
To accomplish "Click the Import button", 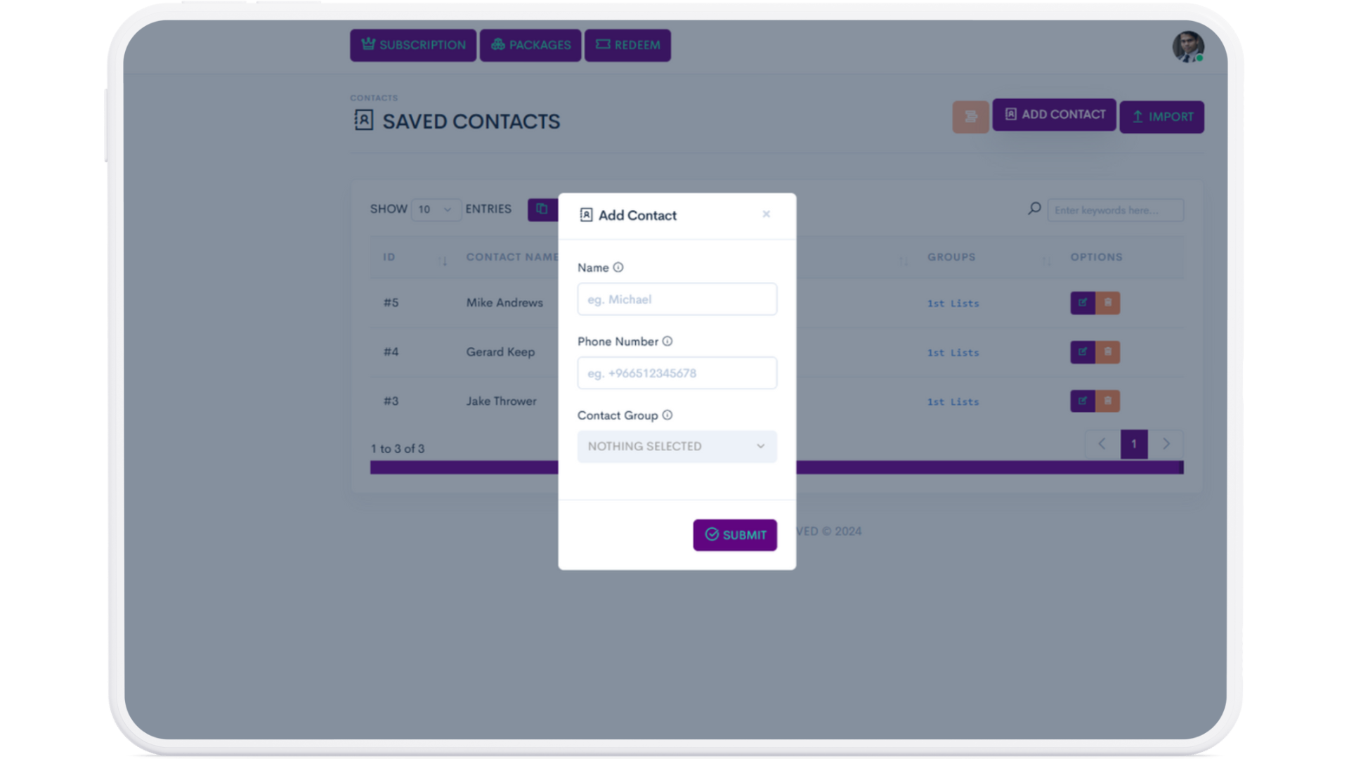I will coord(1161,117).
